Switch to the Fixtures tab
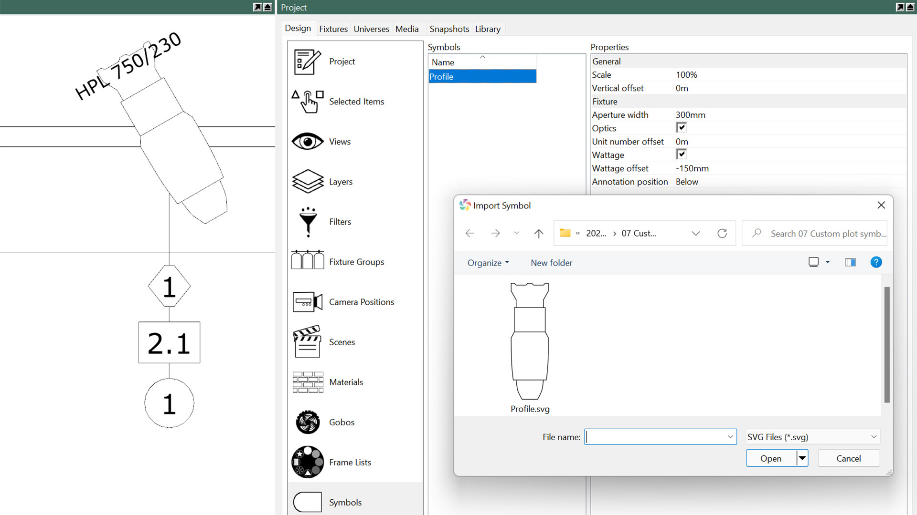This screenshot has height=515, width=917. (x=333, y=29)
